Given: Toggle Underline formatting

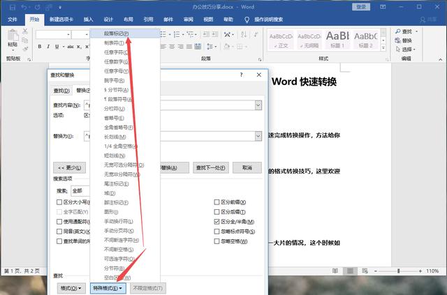Looking at the screenshot, I should [x=57, y=47].
